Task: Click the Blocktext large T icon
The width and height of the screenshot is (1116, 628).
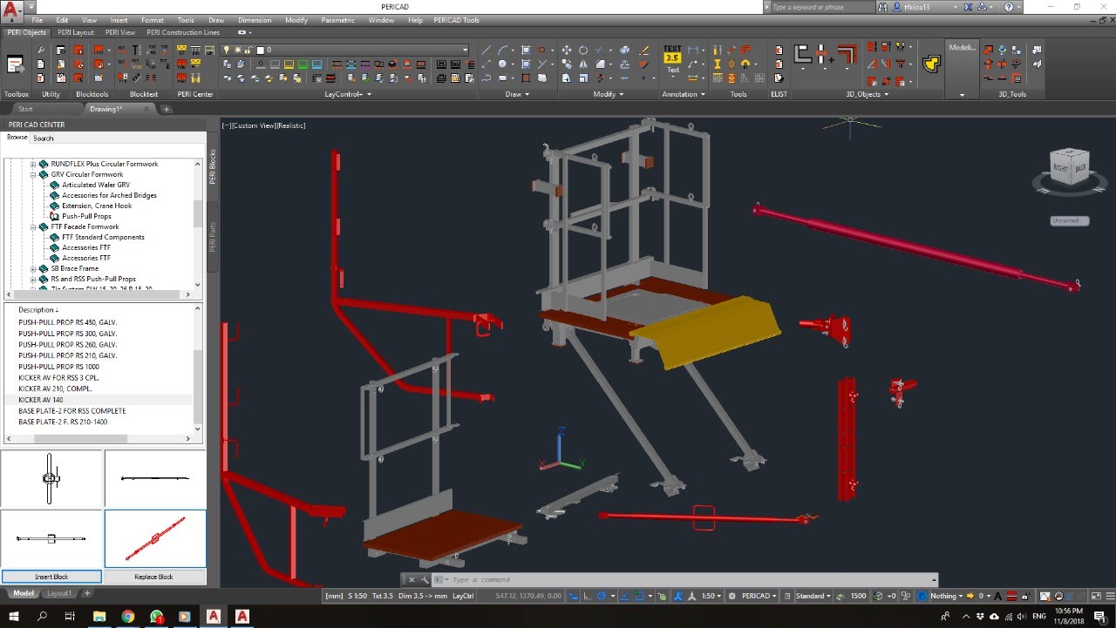Action: coord(135,51)
